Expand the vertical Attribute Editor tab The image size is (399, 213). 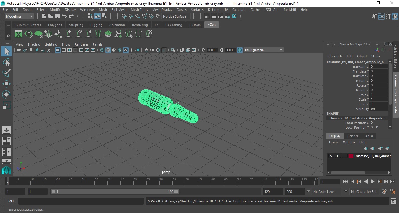395,56
